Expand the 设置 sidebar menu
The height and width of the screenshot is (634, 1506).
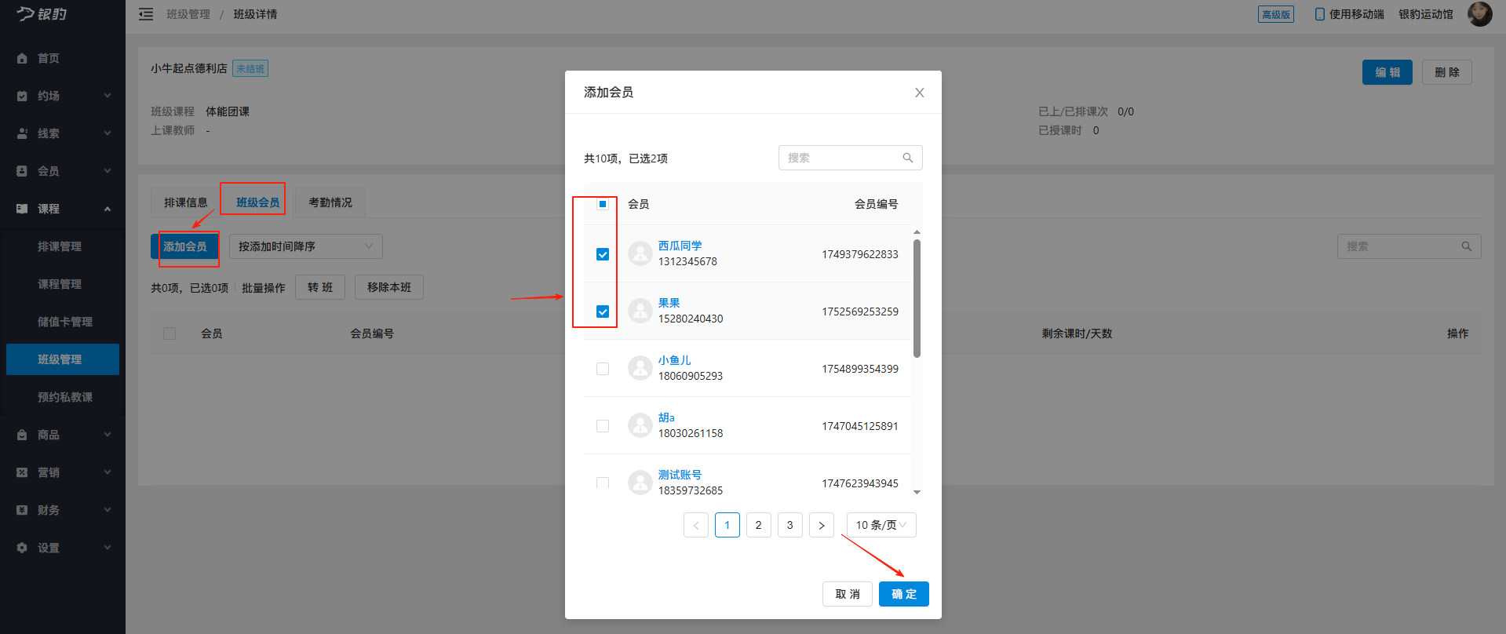(108, 548)
